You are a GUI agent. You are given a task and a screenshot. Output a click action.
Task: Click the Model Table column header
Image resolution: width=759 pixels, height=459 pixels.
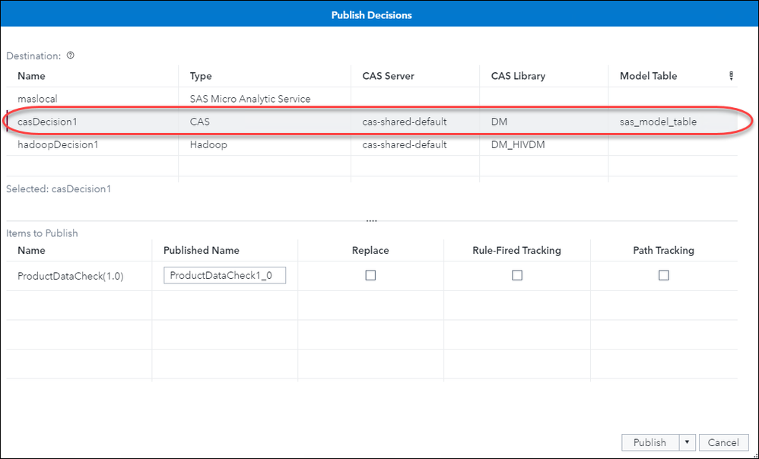tap(648, 76)
